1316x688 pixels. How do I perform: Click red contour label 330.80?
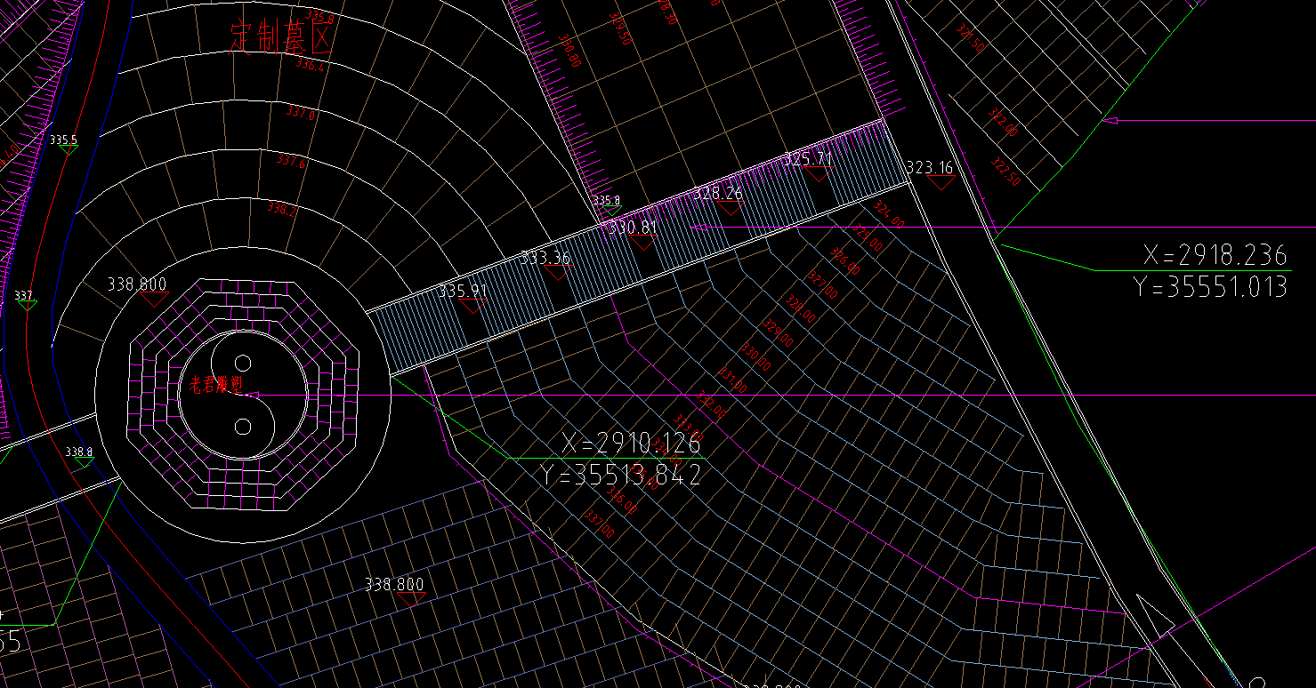tap(569, 52)
